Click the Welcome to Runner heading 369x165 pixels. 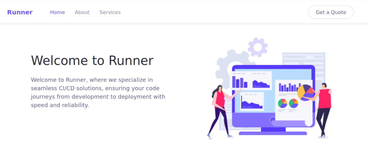[x=92, y=60]
